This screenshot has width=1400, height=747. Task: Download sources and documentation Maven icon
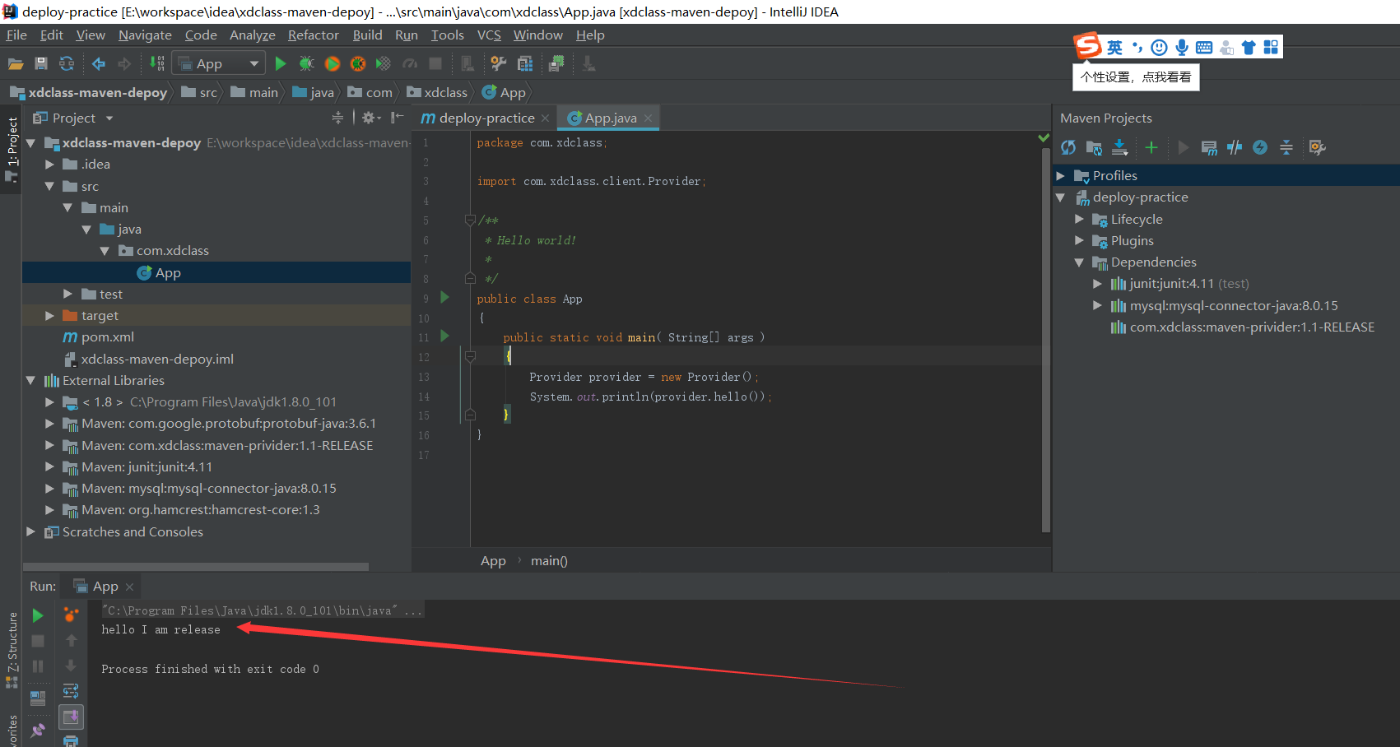coord(1120,147)
